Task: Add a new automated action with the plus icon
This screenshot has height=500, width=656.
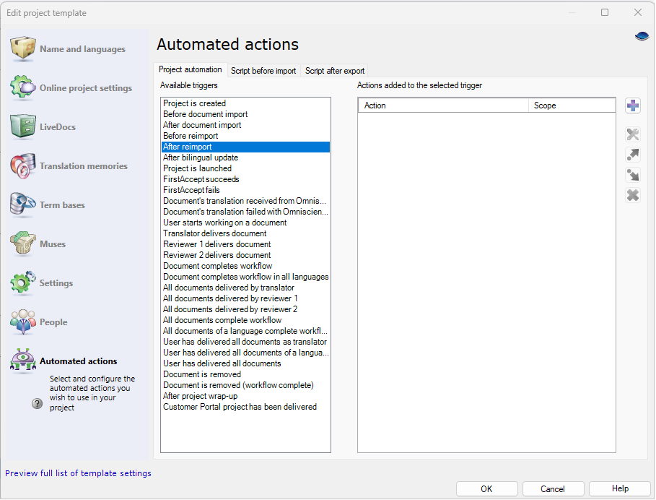Action: pos(633,105)
